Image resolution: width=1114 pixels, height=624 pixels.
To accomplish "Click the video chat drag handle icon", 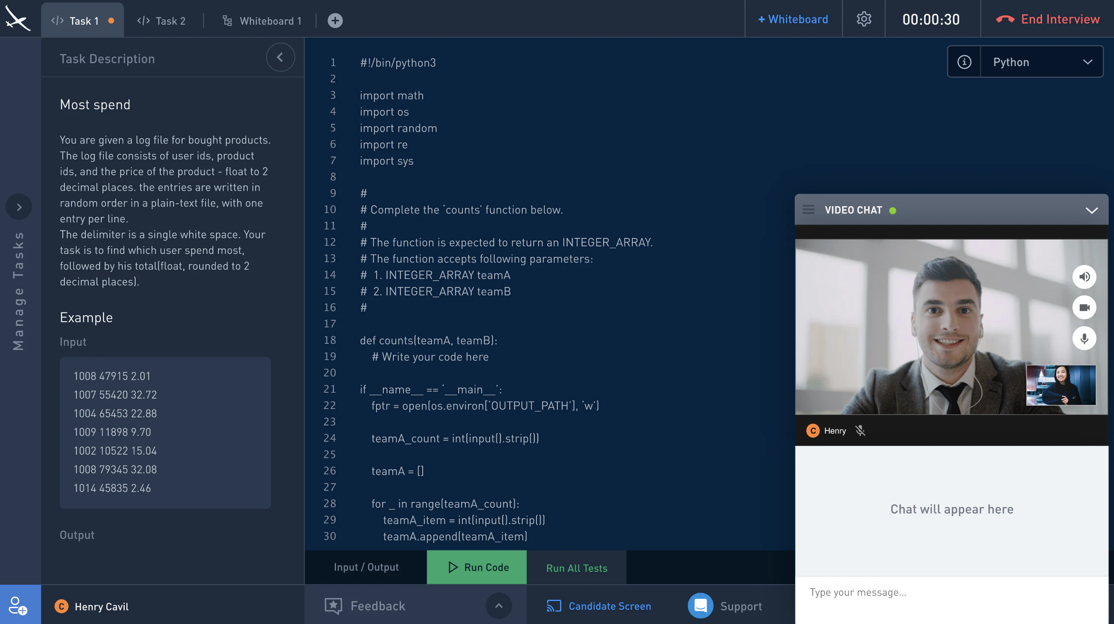I will click(808, 210).
